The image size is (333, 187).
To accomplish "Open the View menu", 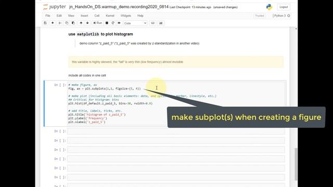I will click(x=71, y=16).
